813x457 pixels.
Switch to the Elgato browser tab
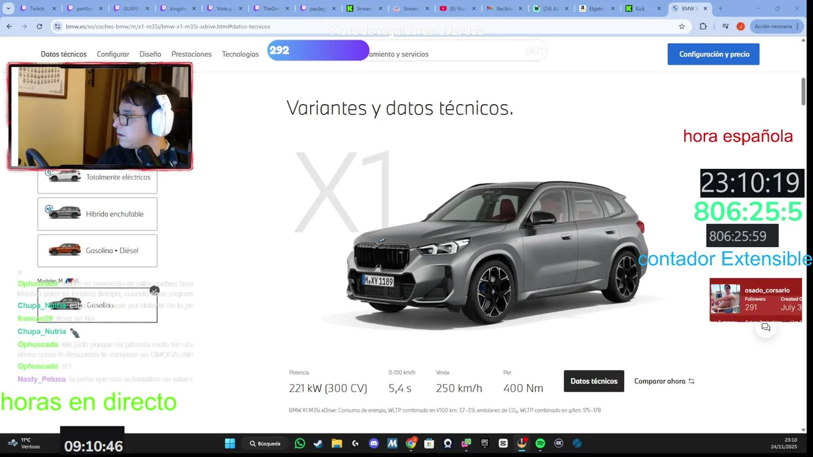[595, 8]
